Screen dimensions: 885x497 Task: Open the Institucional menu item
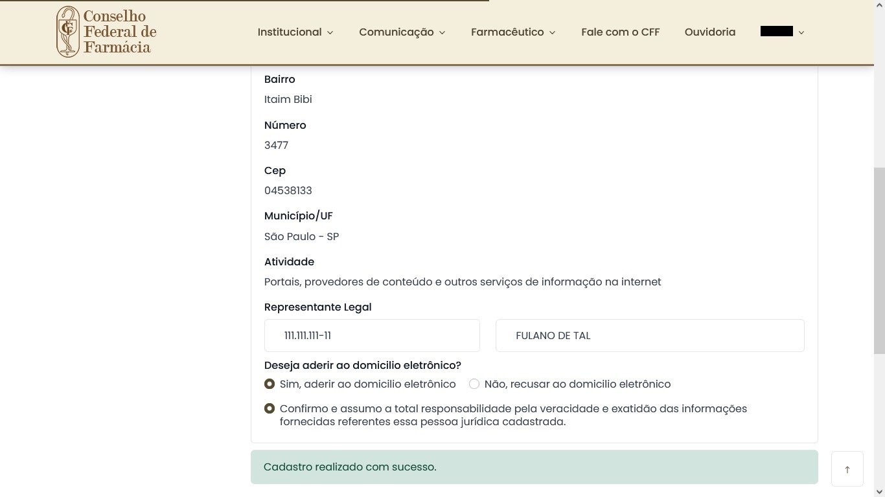pos(289,32)
